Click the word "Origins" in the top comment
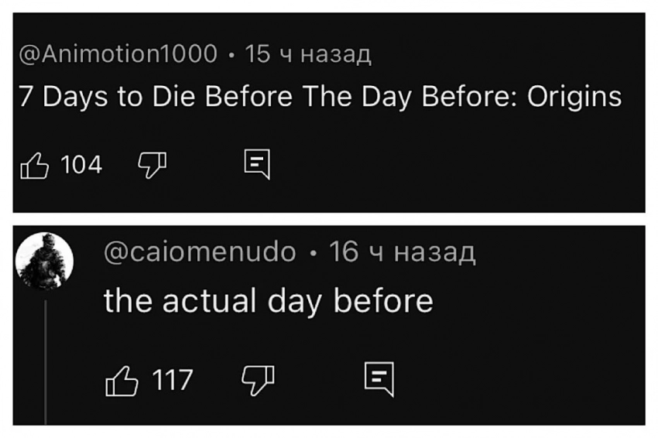Screen dimensions: 658x438 click(574, 97)
